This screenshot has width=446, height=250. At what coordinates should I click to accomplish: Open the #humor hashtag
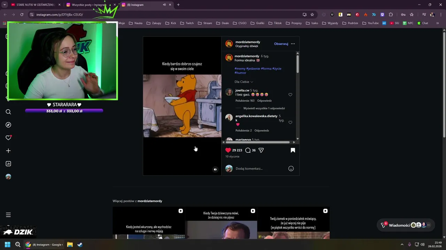[240, 73]
